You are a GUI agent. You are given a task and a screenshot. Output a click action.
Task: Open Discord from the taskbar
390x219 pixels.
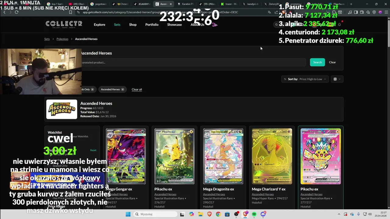[263, 214]
